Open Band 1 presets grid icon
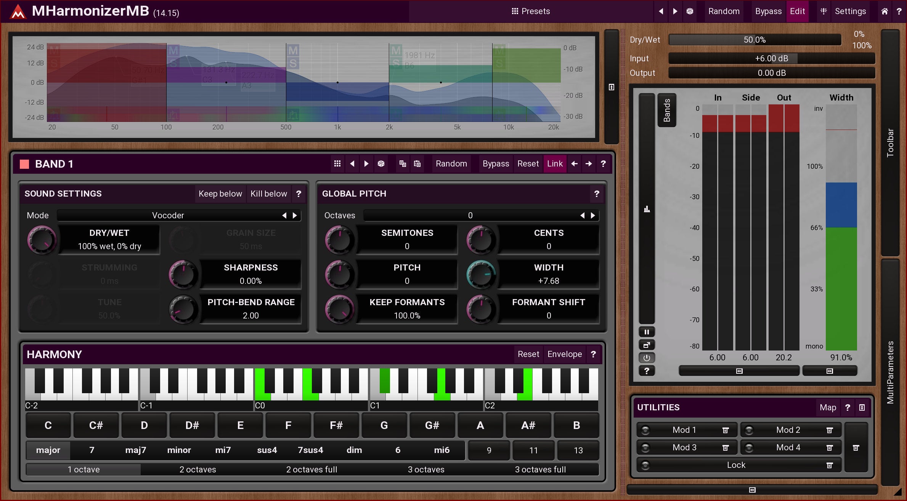907x501 pixels. click(337, 164)
